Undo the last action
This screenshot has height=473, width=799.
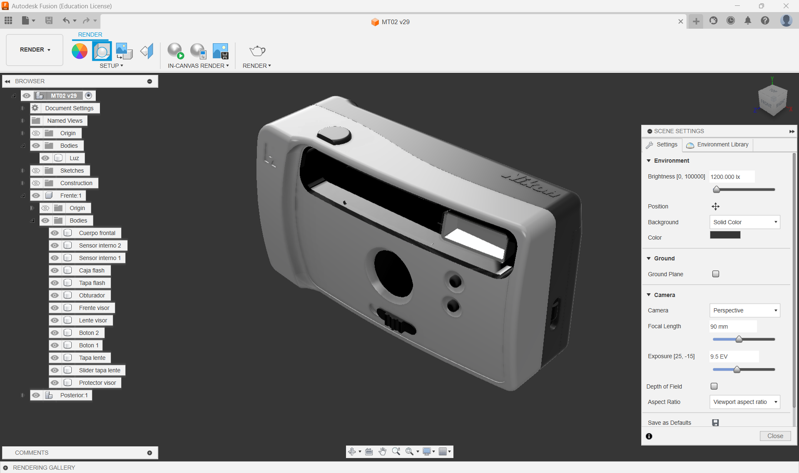click(66, 20)
